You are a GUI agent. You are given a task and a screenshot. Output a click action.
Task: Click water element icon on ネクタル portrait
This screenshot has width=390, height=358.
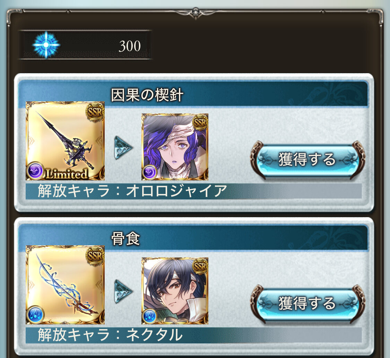point(149,316)
